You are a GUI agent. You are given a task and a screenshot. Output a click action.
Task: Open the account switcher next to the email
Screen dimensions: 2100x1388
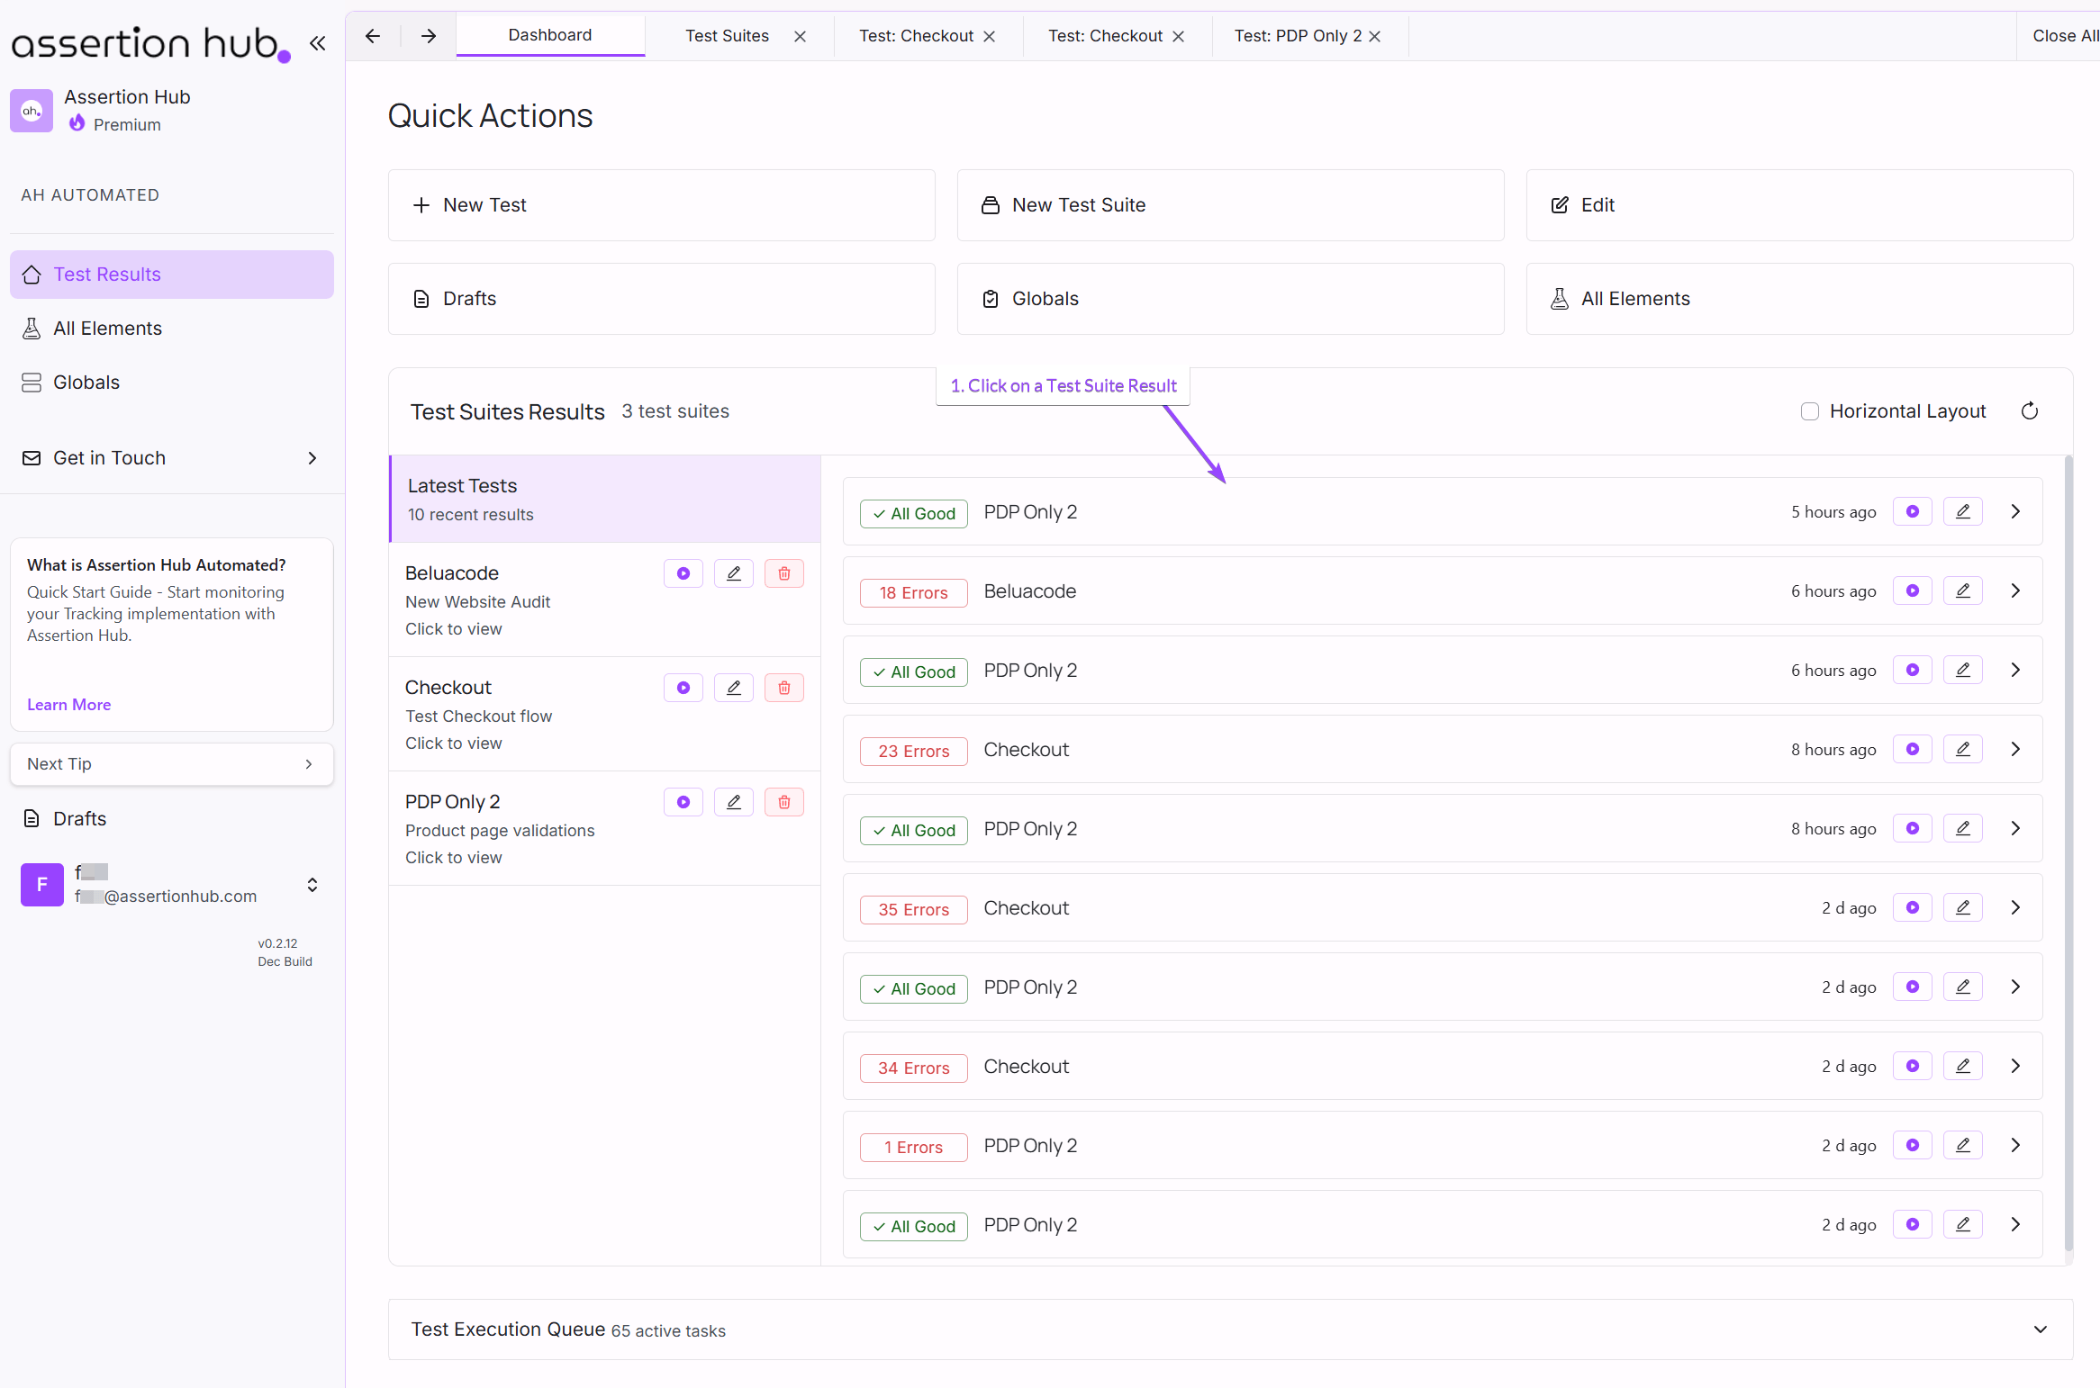click(312, 885)
